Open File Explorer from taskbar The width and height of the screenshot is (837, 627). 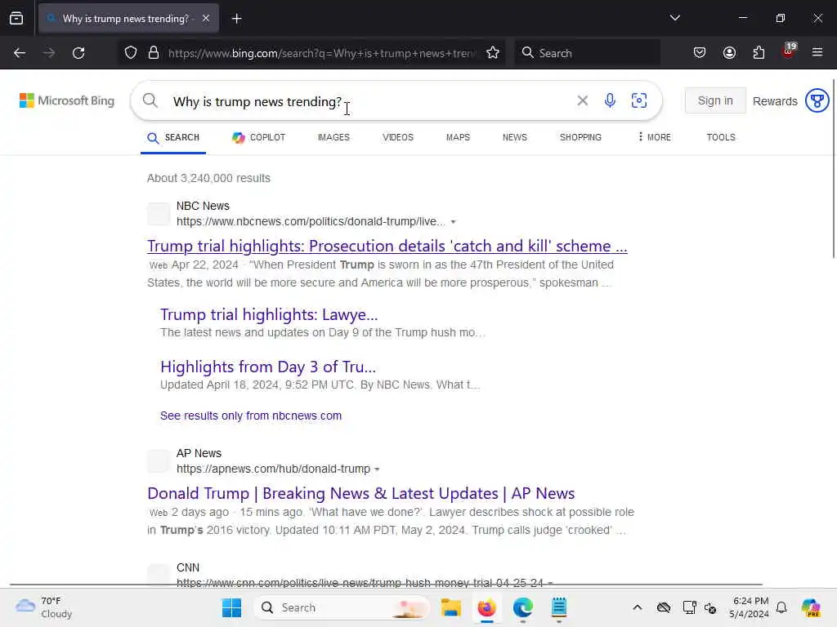450,607
